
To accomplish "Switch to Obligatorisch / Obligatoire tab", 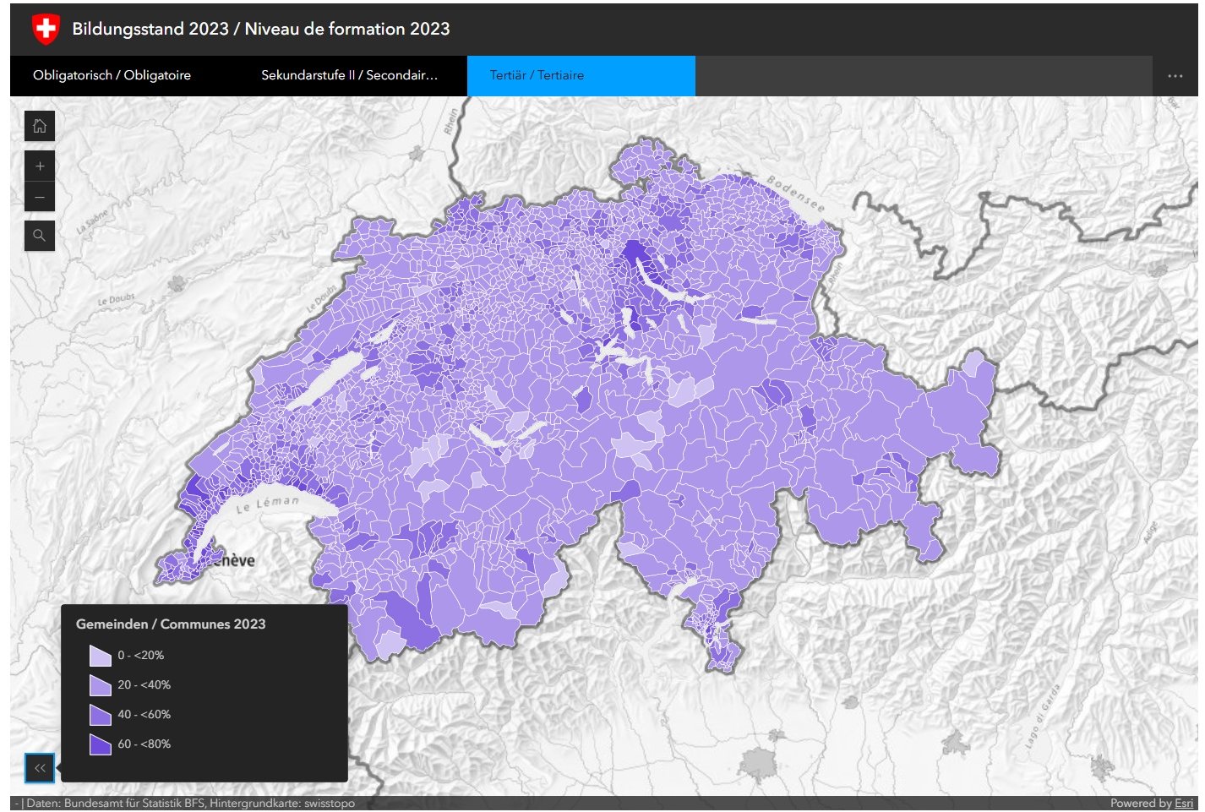I will (112, 75).
